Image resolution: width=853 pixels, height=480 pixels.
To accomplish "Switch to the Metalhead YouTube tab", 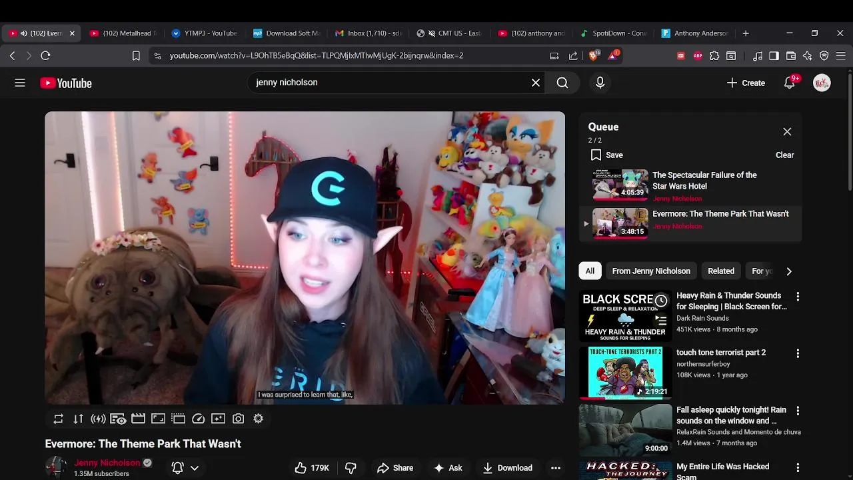I will (123, 33).
